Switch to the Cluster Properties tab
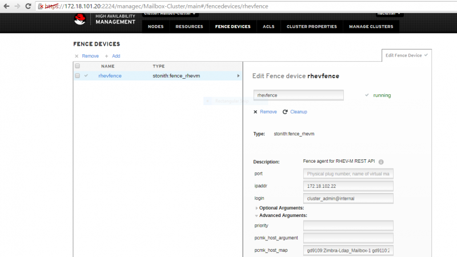The width and height of the screenshot is (457, 257). click(x=311, y=26)
